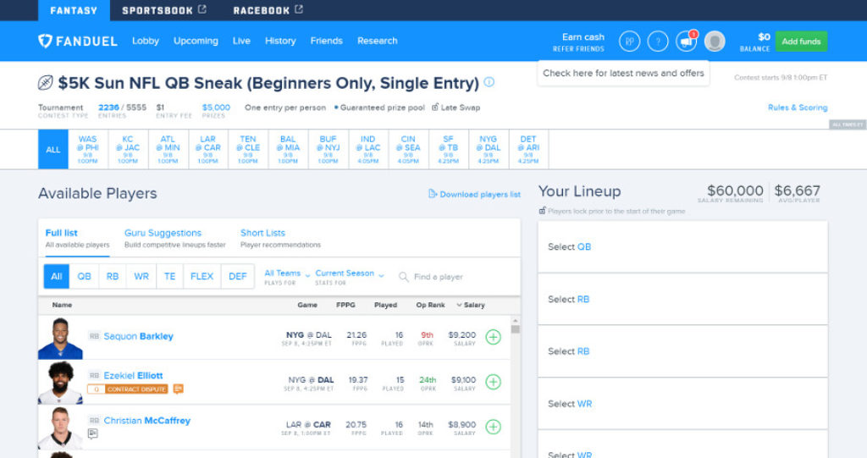The height and width of the screenshot is (458, 867).
Task: Switch to the Fantasy tab
Action: pyautogui.click(x=74, y=10)
